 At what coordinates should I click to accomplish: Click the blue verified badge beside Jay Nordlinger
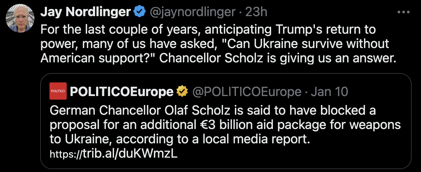pos(139,12)
